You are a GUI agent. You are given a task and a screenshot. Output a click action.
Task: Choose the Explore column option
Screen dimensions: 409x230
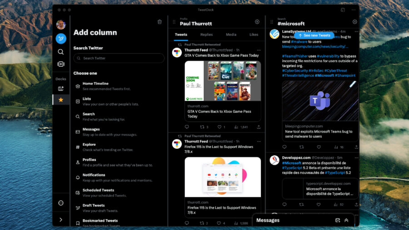[x=119, y=147]
